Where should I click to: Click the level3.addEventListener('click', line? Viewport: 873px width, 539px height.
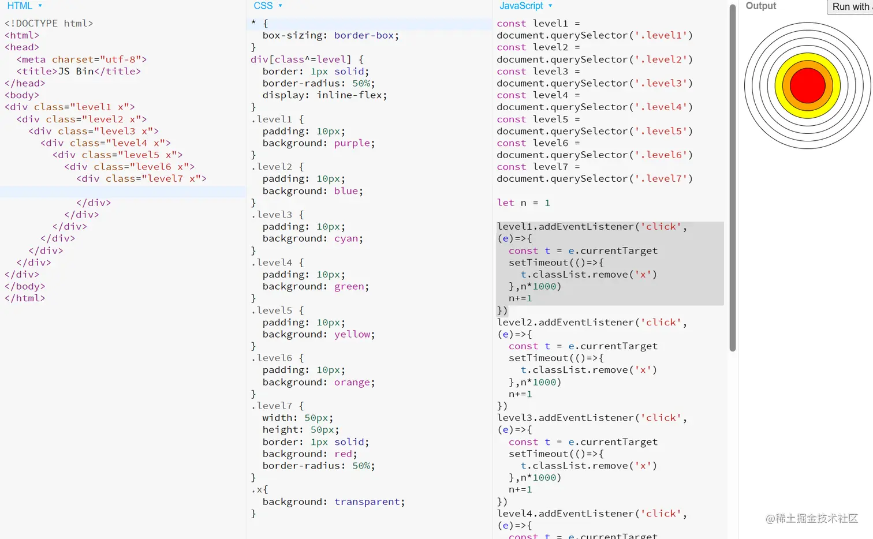coord(592,418)
